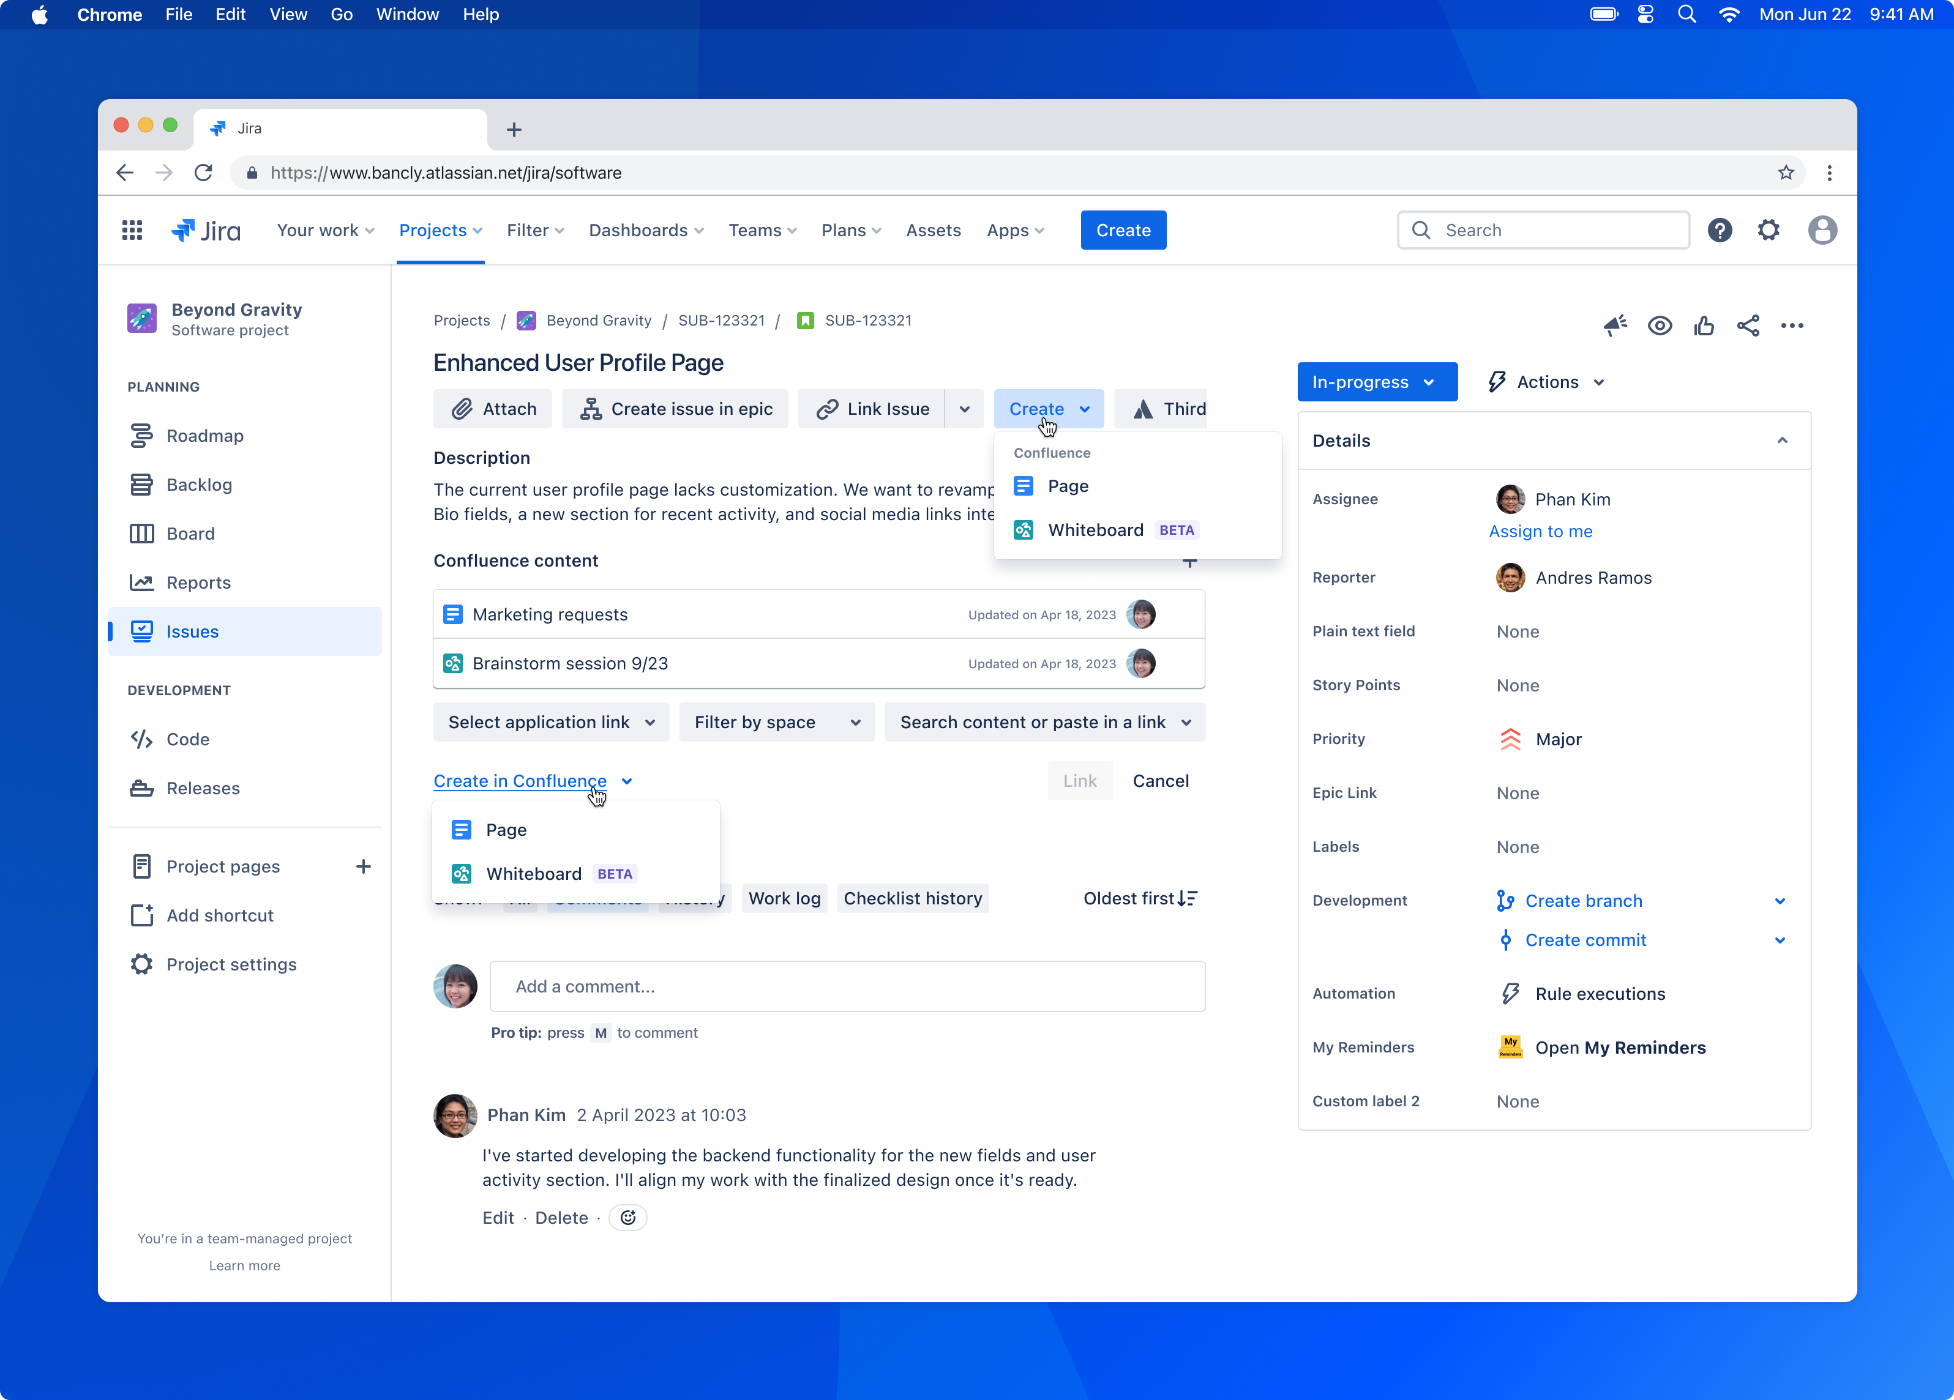Select the Backlog icon in sidebar
This screenshot has height=1400, width=1954.
[142, 484]
